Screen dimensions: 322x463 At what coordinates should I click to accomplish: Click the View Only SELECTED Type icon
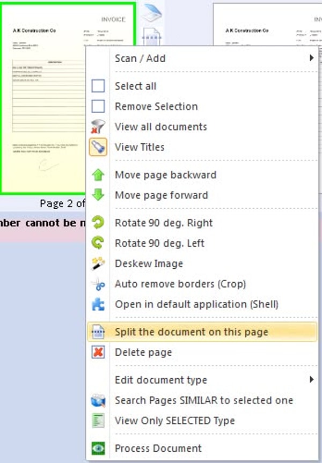[x=98, y=421]
